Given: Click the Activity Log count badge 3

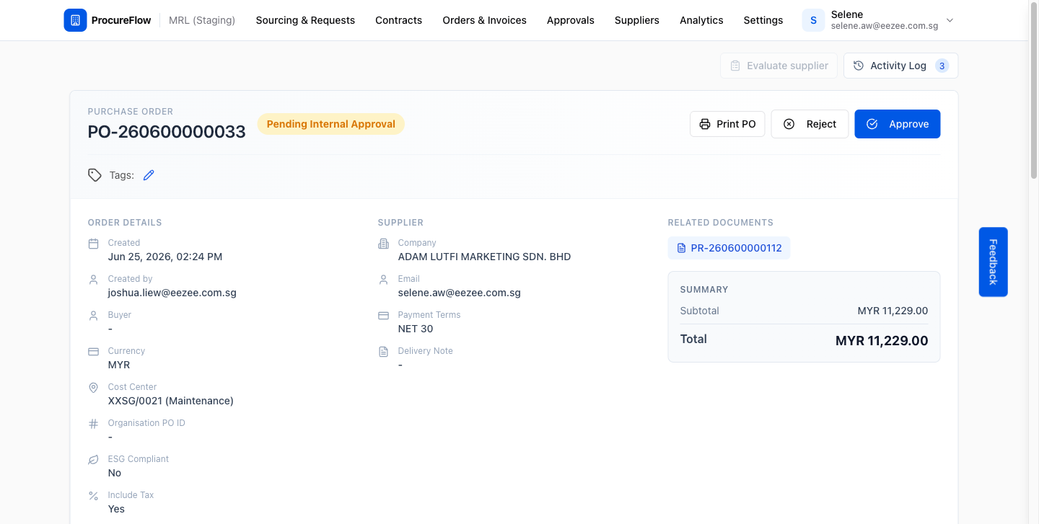Looking at the screenshot, I should coord(942,66).
